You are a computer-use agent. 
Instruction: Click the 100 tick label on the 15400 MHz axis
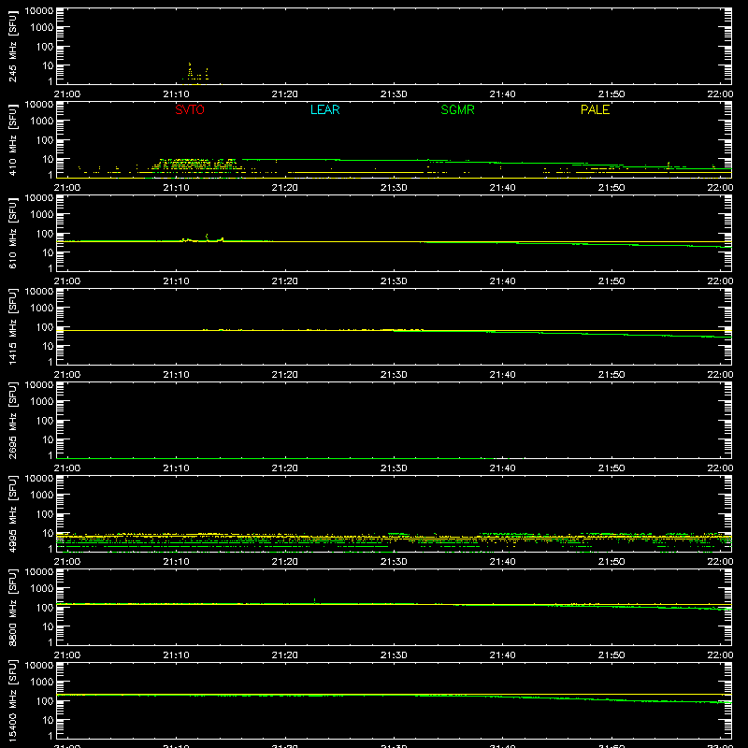pos(45,701)
